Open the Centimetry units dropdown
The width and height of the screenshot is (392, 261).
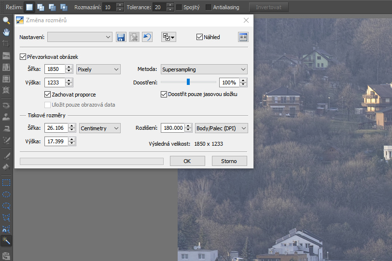(x=100, y=128)
